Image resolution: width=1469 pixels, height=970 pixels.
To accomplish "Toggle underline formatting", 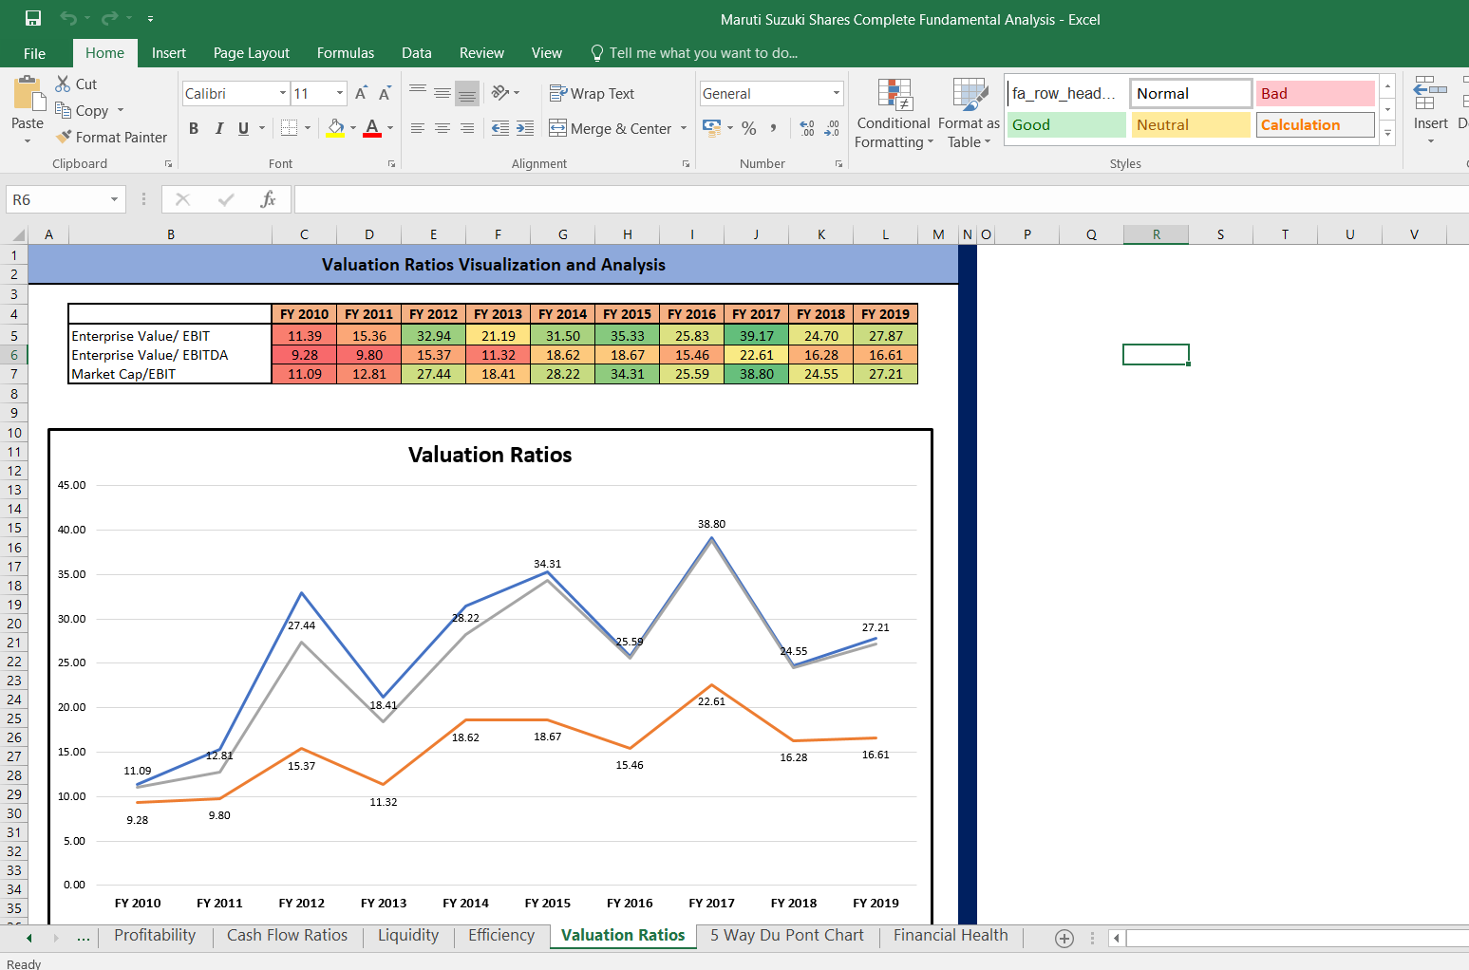I will click(x=244, y=128).
